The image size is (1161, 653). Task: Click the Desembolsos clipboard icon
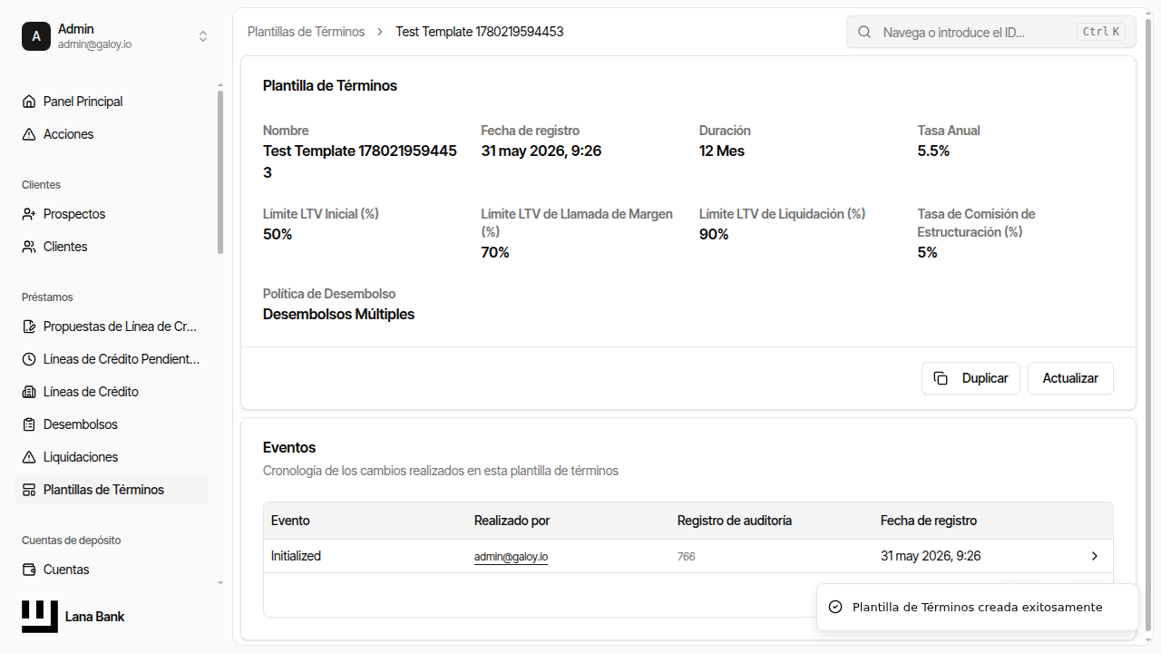point(29,424)
